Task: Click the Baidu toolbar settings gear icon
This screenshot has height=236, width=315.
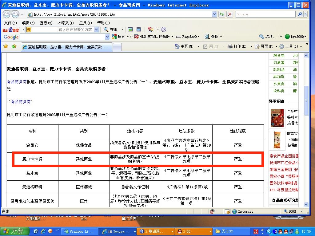Action: [164, 29]
